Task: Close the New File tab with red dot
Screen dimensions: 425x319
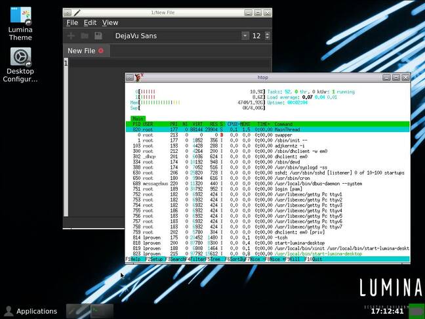Action: [101, 51]
